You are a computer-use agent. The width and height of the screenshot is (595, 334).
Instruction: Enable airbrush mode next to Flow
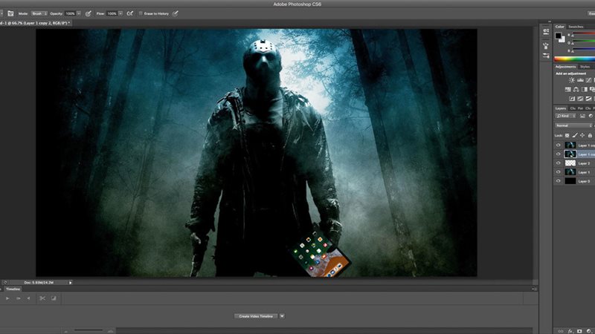(129, 13)
